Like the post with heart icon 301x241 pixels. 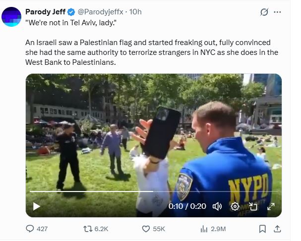pyautogui.click(x=146, y=229)
